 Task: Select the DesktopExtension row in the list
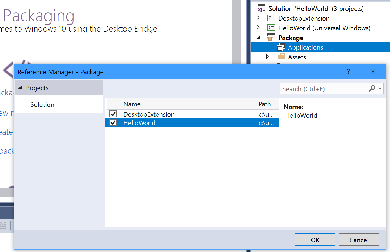[192, 114]
